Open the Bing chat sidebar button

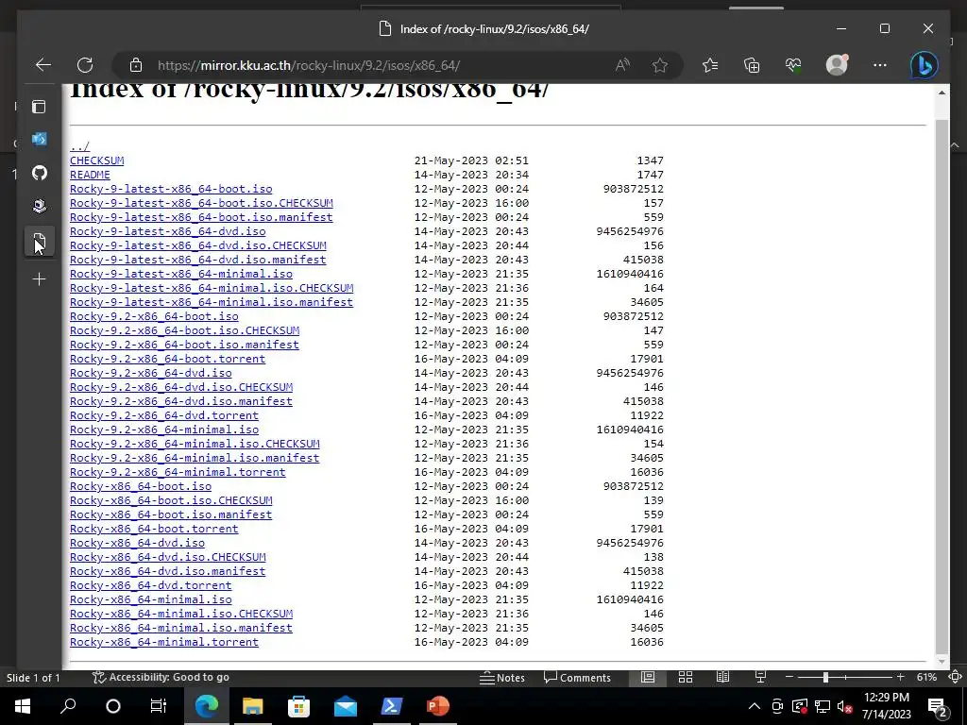pos(924,65)
